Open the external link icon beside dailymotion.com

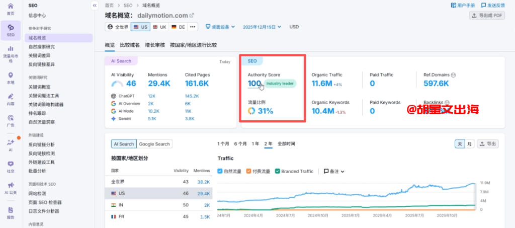click(x=192, y=15)
